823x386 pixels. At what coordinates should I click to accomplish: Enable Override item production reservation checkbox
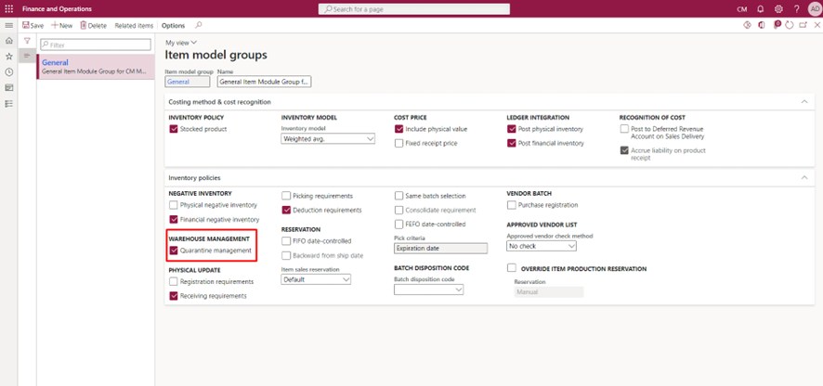pos(512,268)
